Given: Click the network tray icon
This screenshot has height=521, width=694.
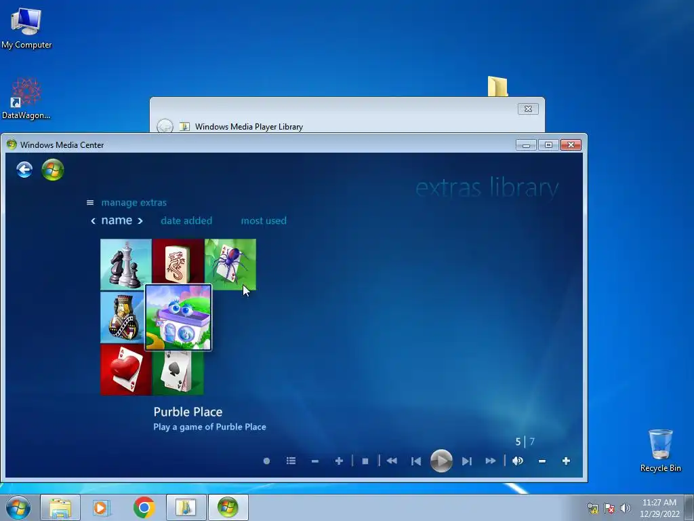Looking at the screenshot, I should point(592,508).
